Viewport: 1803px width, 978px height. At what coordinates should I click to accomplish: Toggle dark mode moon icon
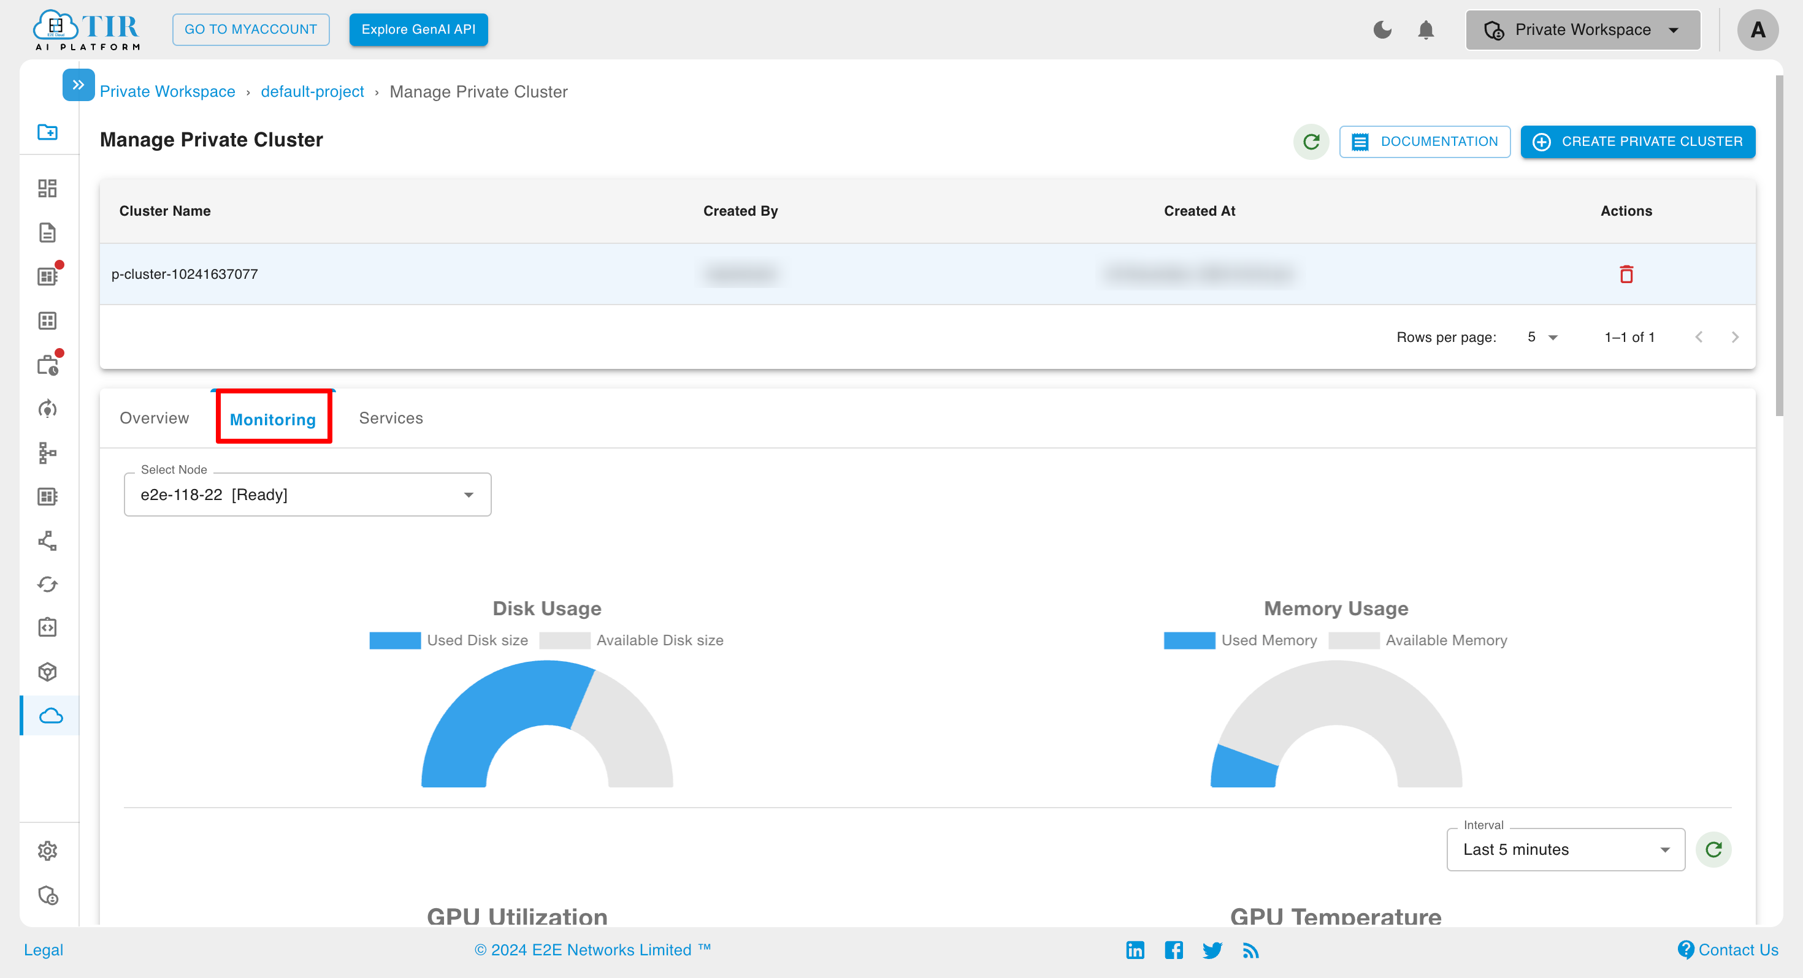click(1382, 29)
